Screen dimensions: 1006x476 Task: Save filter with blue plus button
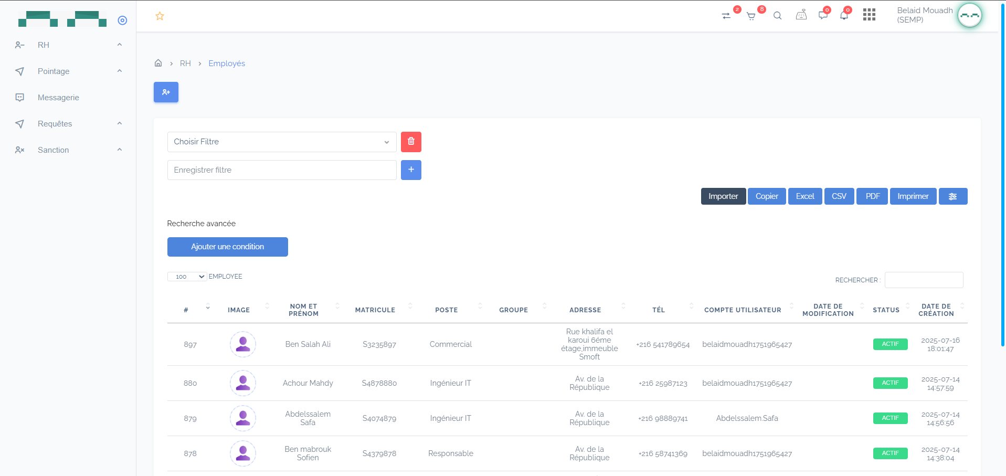[x=411, y=170]
